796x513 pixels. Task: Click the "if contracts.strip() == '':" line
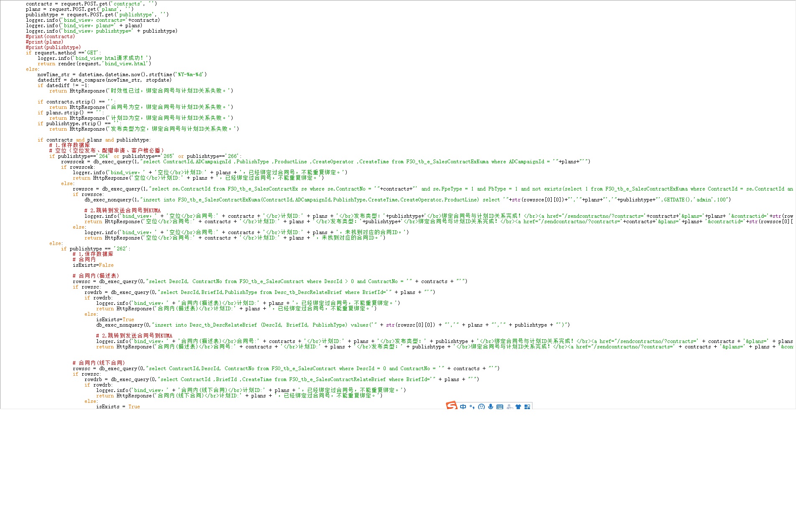coord(77,102)
